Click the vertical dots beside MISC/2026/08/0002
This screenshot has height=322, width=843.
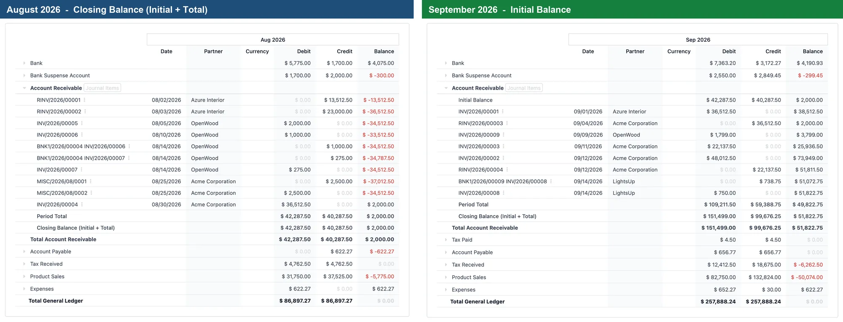pyautogui.click(x=91, y=193)
